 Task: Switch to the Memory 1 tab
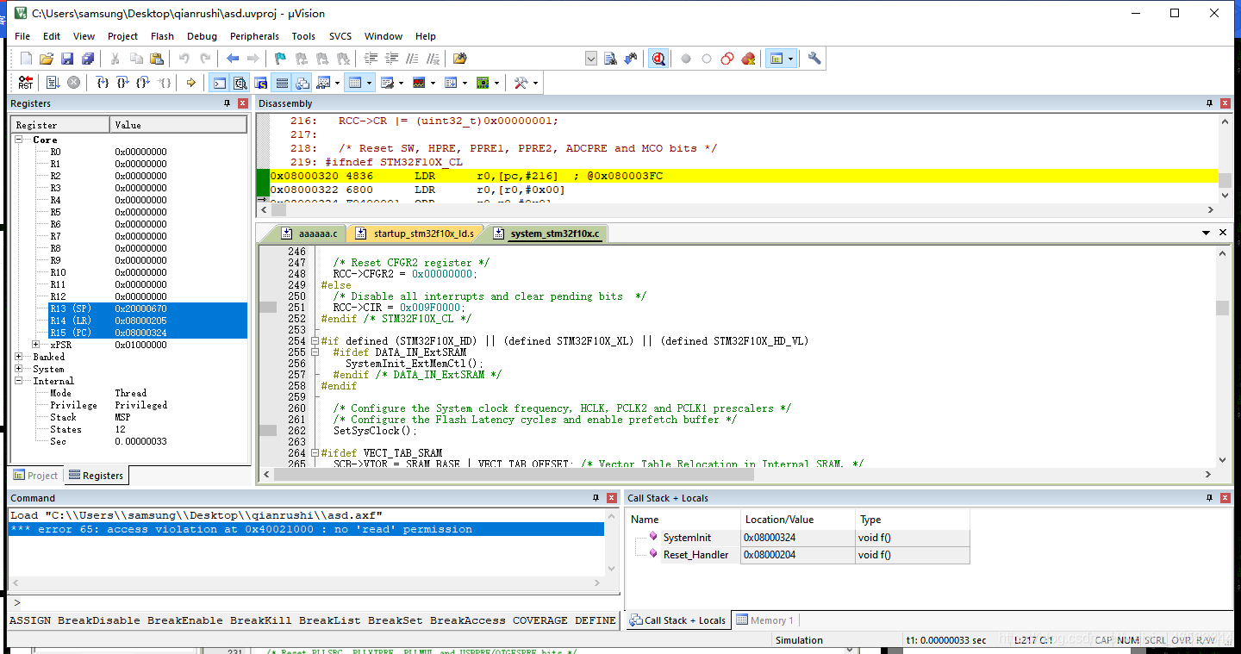click(765, 620)
